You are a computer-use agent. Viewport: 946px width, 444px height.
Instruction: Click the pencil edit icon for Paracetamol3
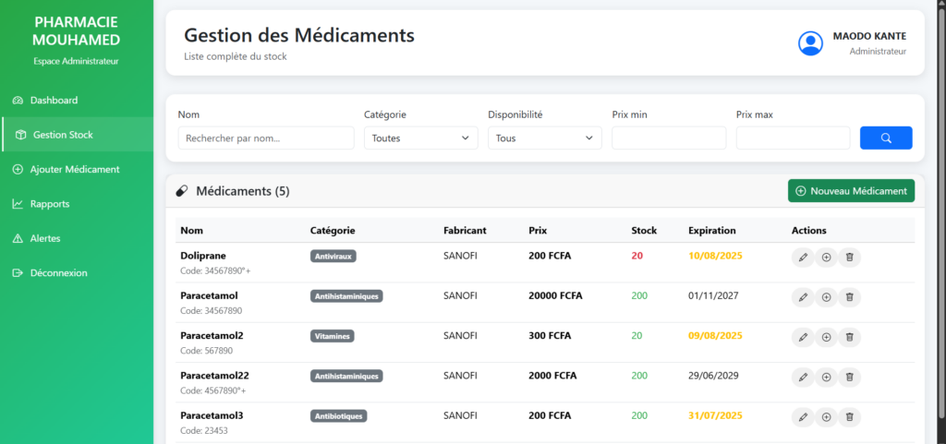[x=803, y=417]
